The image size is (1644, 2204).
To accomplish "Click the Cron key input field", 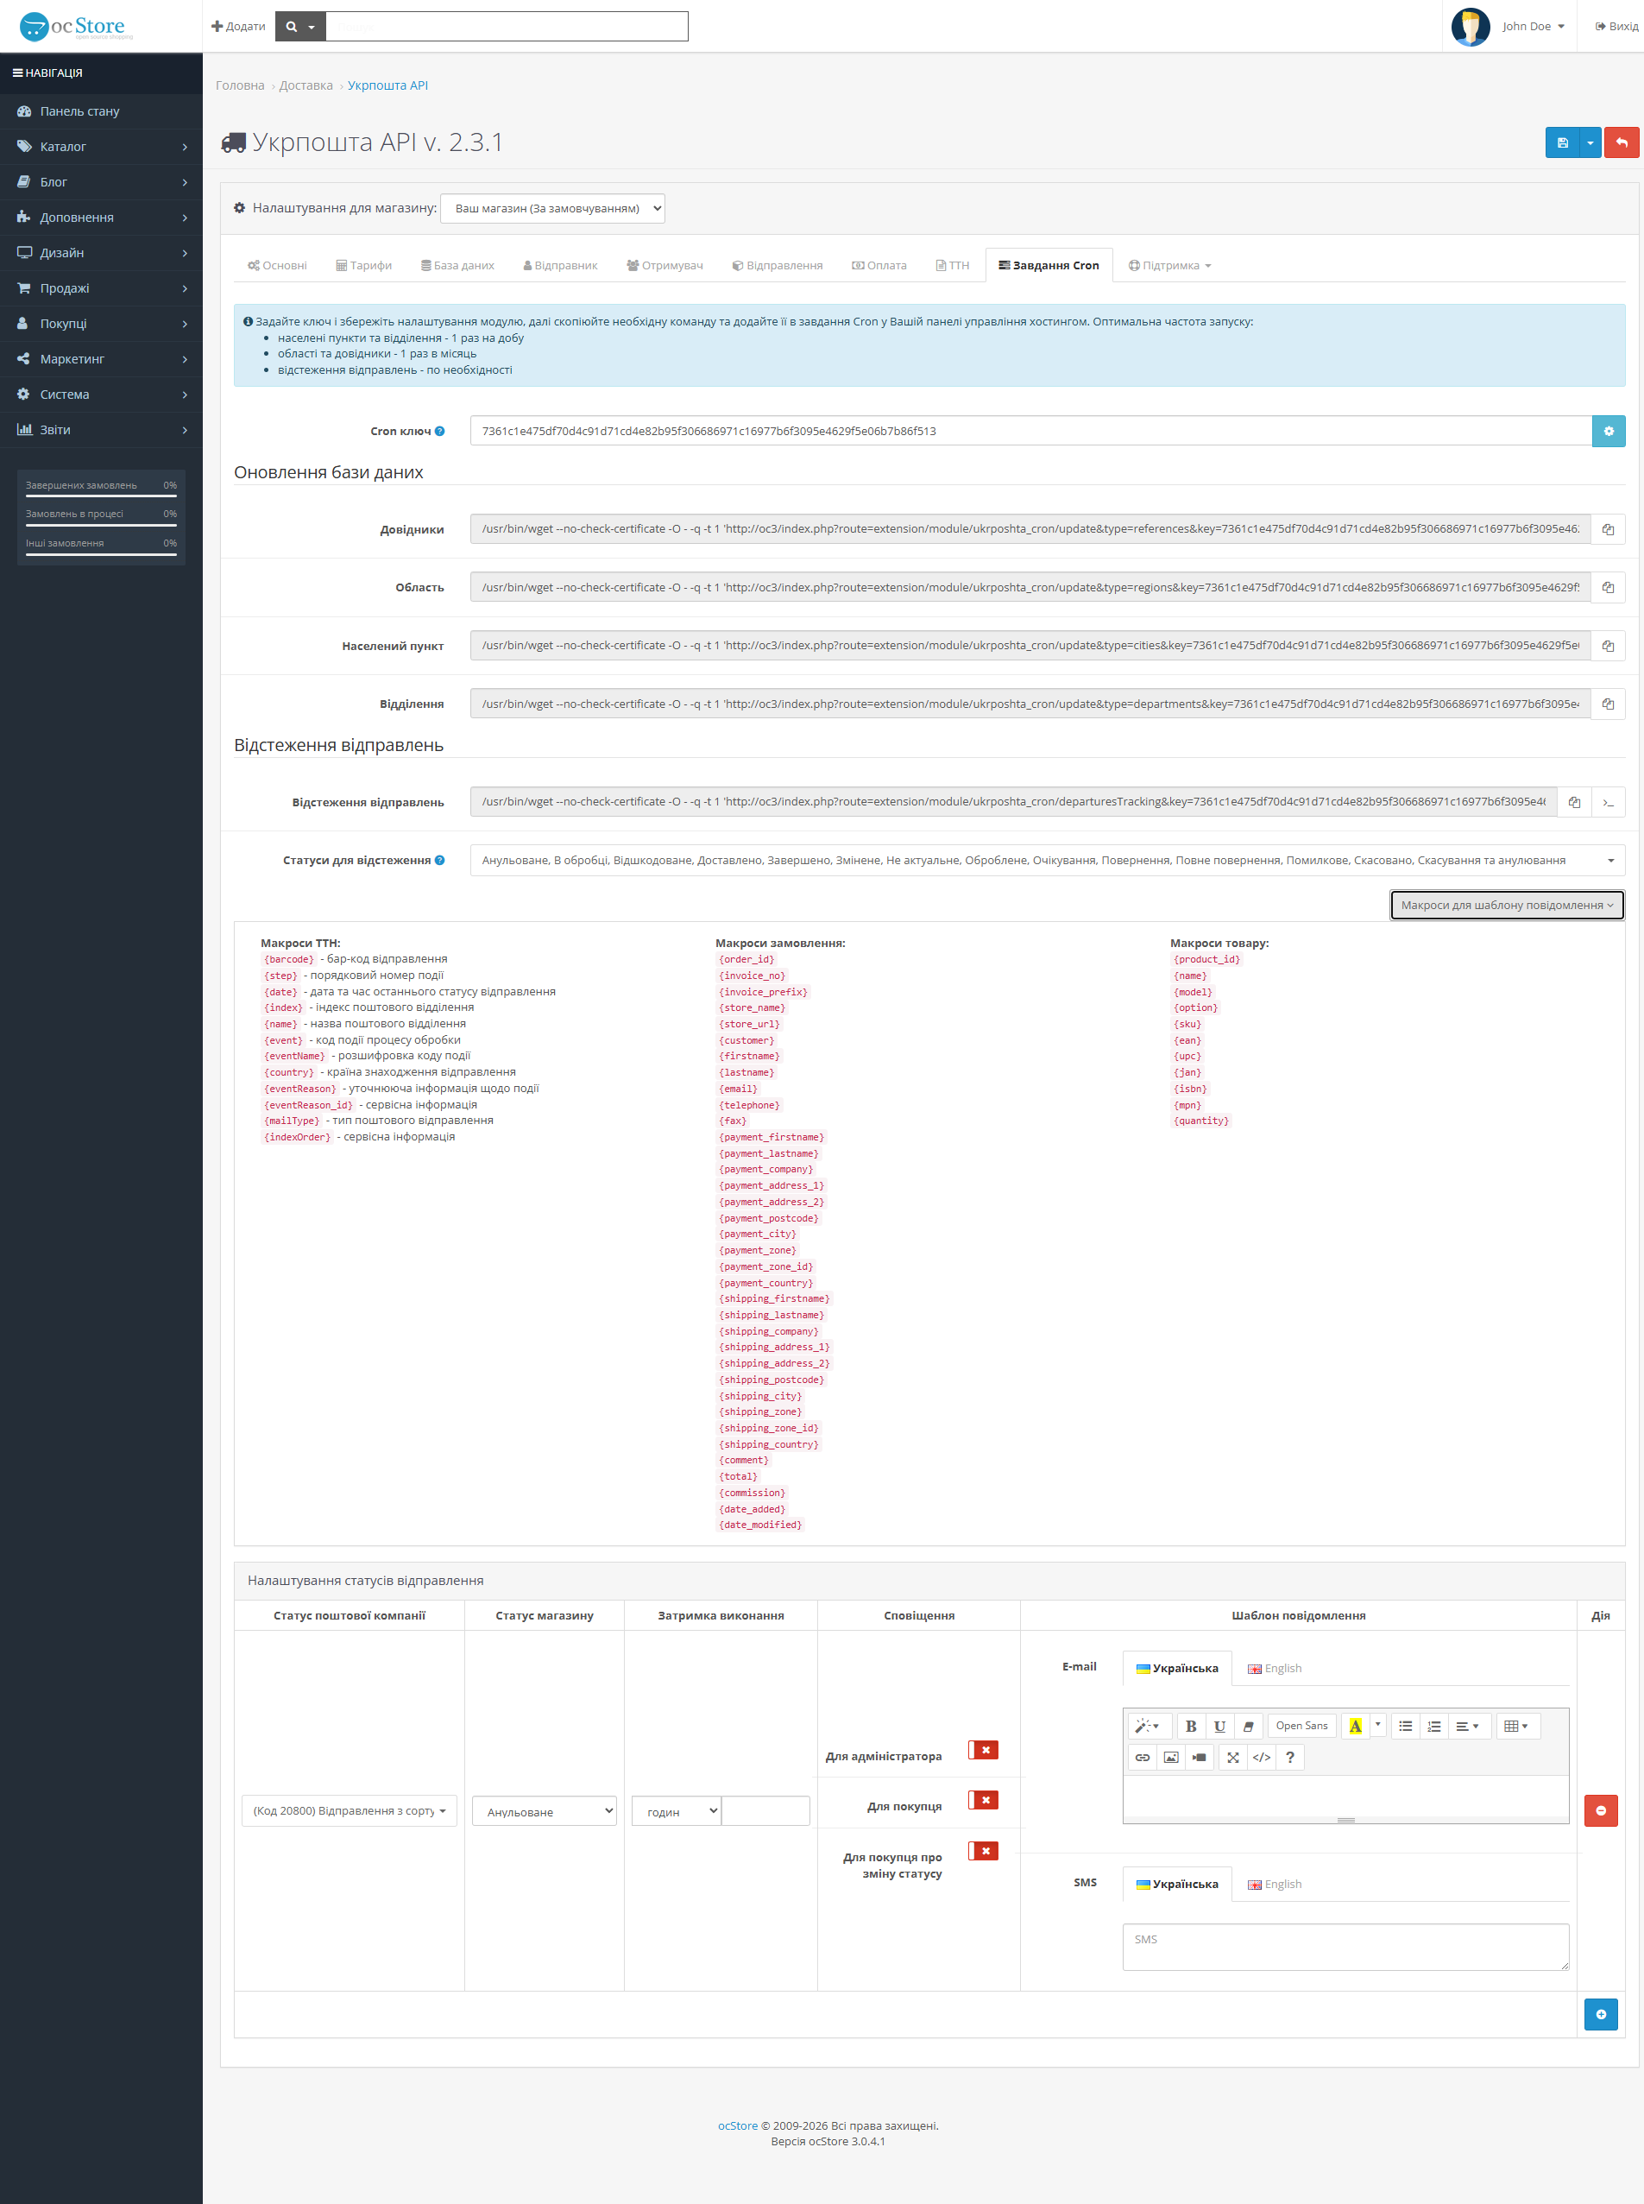I will click(1031, 431).
